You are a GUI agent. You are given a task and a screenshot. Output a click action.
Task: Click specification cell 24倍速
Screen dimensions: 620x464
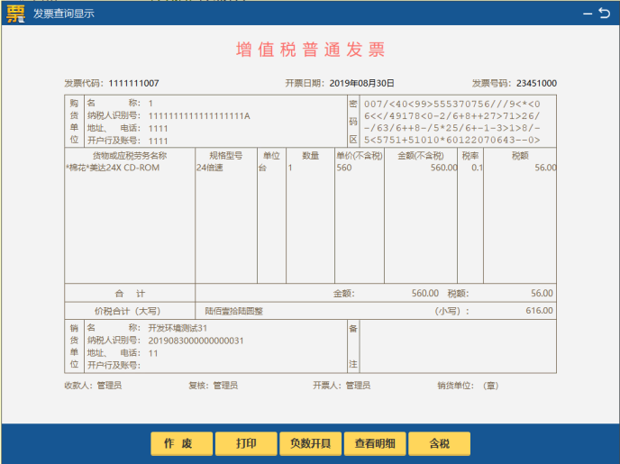pyautogui.click(x=210, y=168)
